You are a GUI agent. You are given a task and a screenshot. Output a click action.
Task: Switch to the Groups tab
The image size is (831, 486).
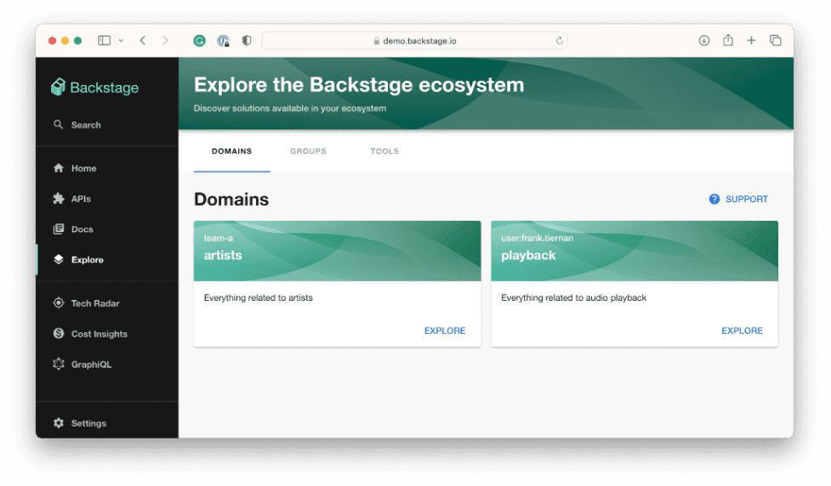pos(308,151)
